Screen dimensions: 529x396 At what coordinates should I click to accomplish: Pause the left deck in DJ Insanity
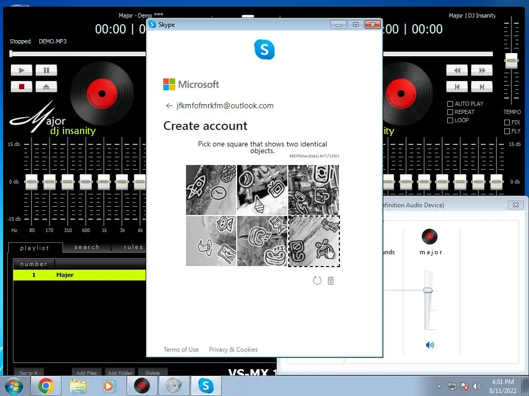[46, 70]
